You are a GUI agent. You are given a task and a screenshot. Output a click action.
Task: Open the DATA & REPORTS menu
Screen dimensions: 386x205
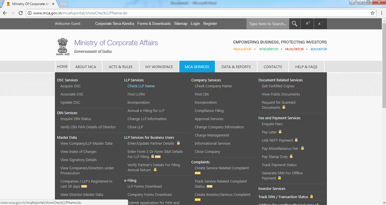tap(236, 67)
